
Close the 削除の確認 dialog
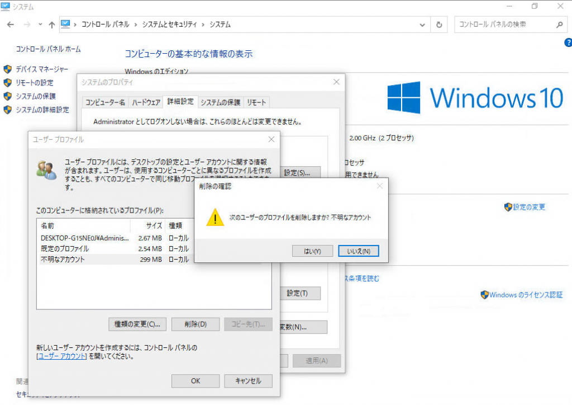[x=379, y=186]
